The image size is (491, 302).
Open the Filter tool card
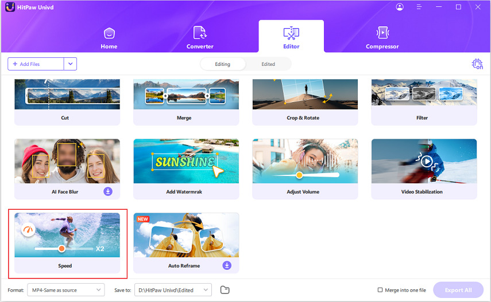click(424, 102)
